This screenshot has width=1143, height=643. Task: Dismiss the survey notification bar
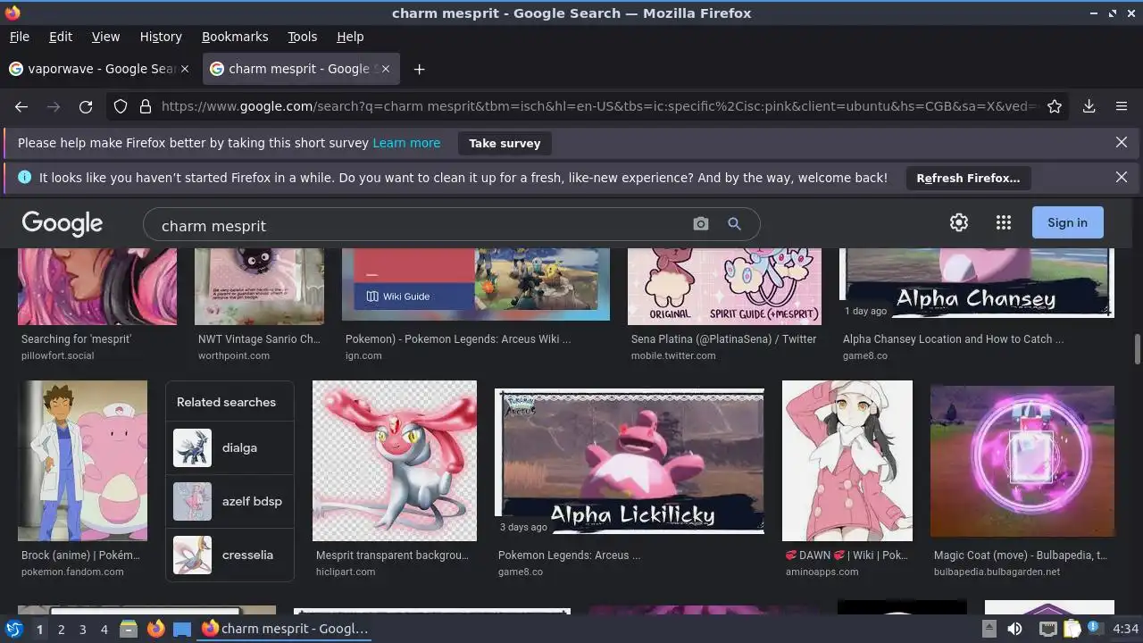point(1122,142)
